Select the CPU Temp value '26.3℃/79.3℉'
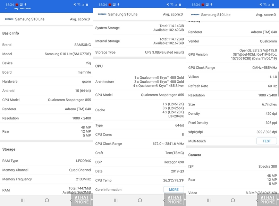 [x=174, y=180]
